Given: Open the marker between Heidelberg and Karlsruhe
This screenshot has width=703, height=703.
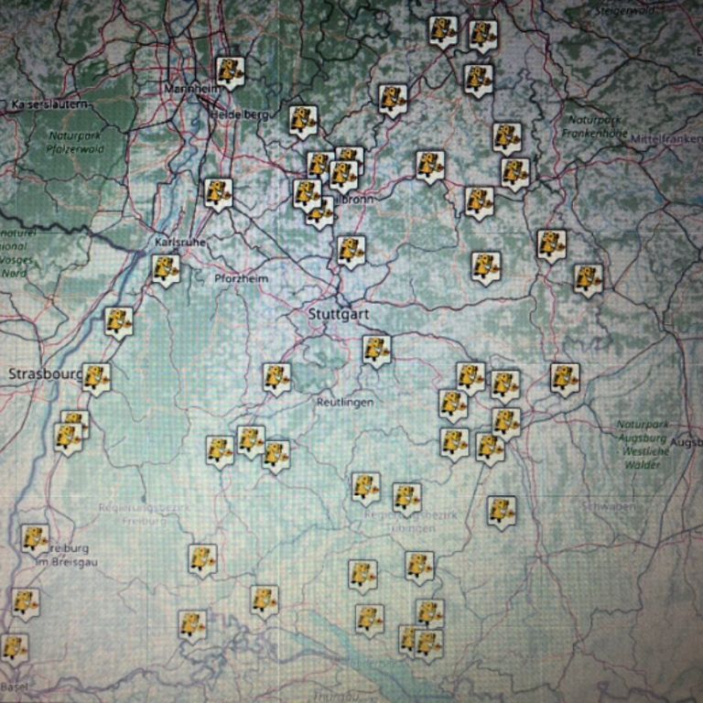Looking at the screenshot, I should [218, 193].
